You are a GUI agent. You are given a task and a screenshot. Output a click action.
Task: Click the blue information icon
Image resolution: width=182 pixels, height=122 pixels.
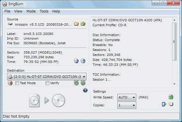[x=85, y=90]
